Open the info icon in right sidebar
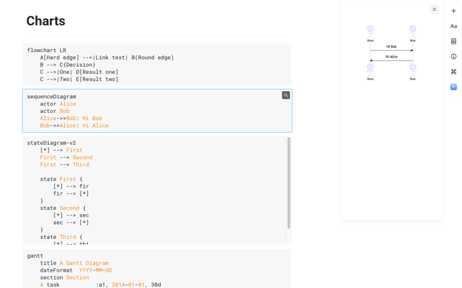 coord(454,56)
